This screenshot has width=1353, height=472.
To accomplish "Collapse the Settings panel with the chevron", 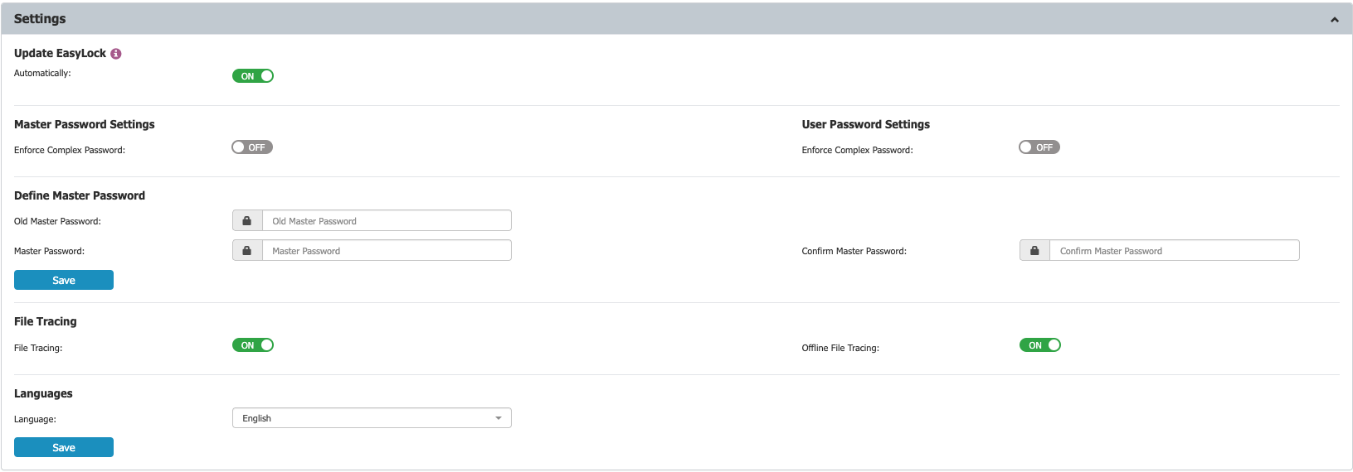I will coord(1335,19).
